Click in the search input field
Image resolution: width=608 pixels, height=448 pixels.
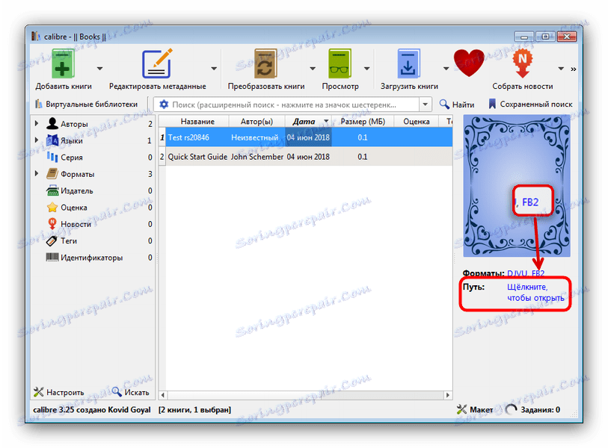[294, 105]
